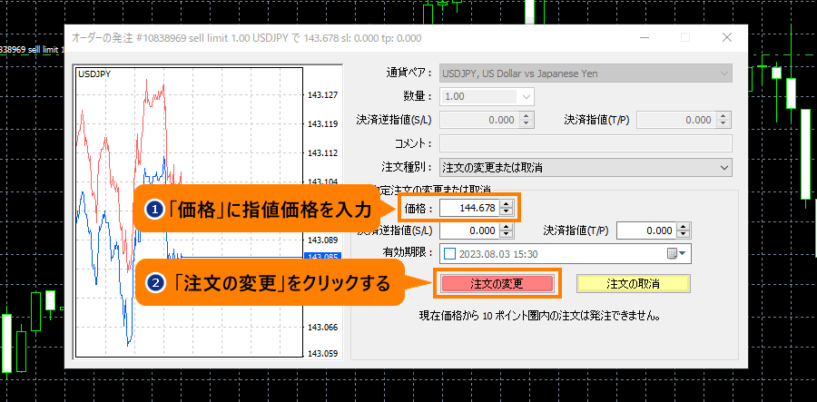This screenshot has width=817, height=402.
Task: Click the sell limit order label on background chart
Action: pos(33,50)
